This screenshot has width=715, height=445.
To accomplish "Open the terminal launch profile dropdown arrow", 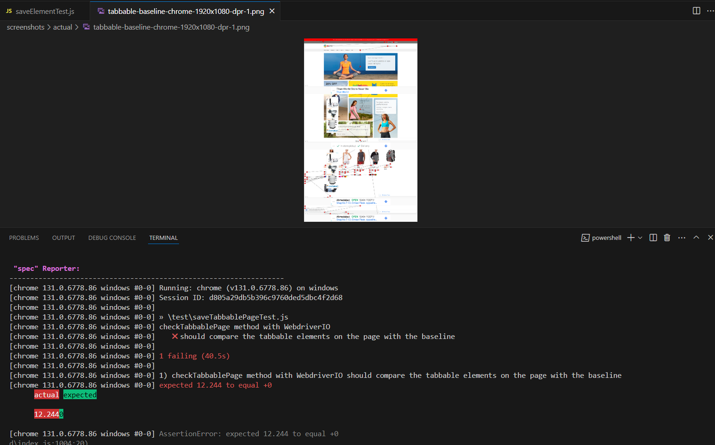I will click(x=640, y=238).
